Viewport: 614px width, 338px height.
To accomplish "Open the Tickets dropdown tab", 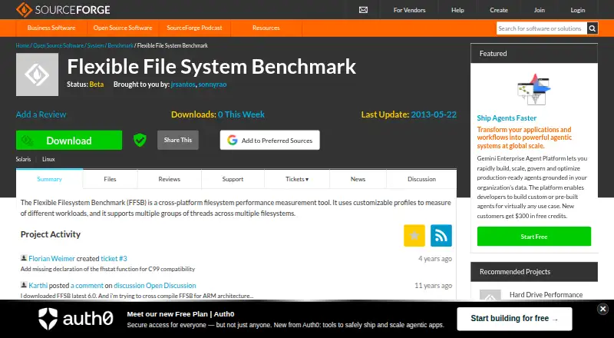I will click(297, 179).
